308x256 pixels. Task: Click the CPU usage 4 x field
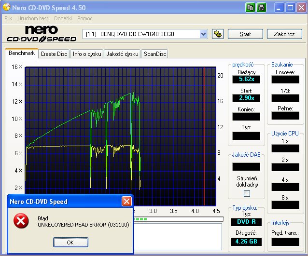pyautogui.click(x=285, y=187)
